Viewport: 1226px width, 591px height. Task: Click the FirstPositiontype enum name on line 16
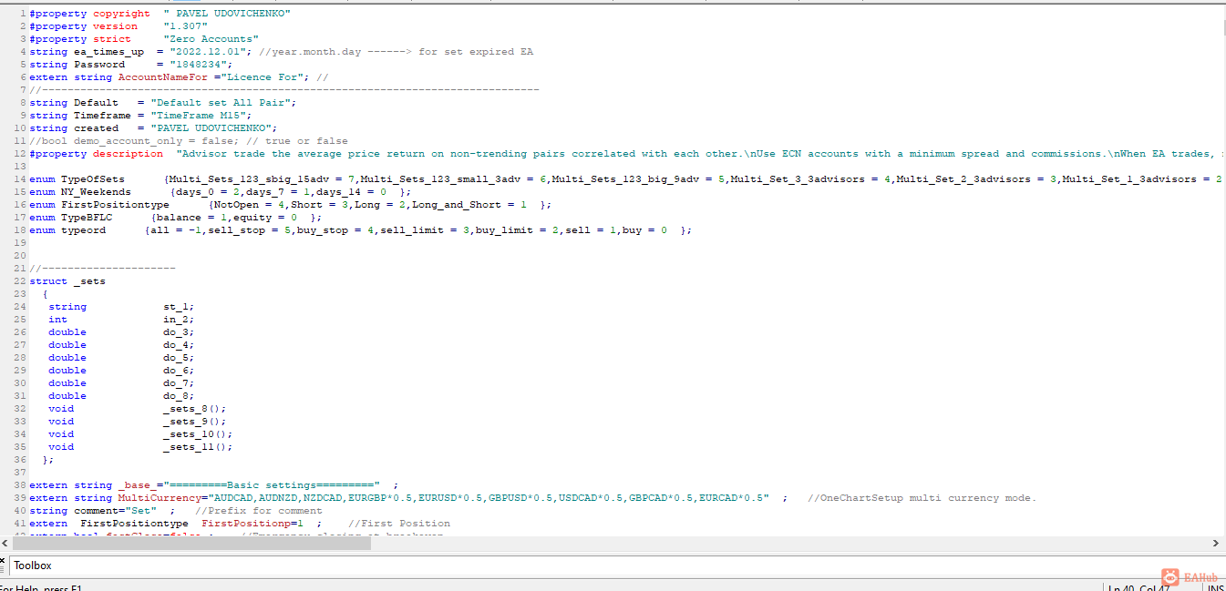pyautogui.click(x=116, y=205)
